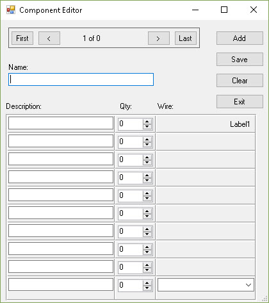Click the '1 of 0' record counter
Screen dimensions: 269x303
pos(92,38)
